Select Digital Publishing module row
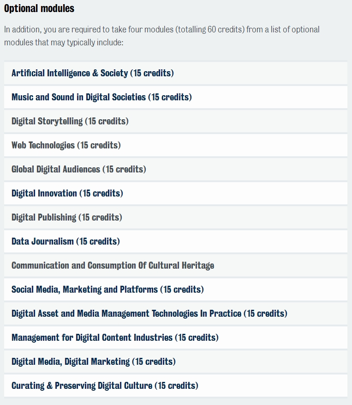Image resolution: width=352 pixels, height=405 pixels. (x=176, y=217)
